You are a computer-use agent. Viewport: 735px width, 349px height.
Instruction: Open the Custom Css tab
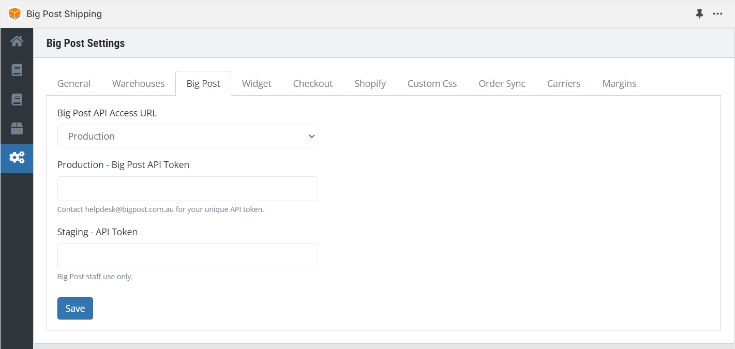coord(432,83)
